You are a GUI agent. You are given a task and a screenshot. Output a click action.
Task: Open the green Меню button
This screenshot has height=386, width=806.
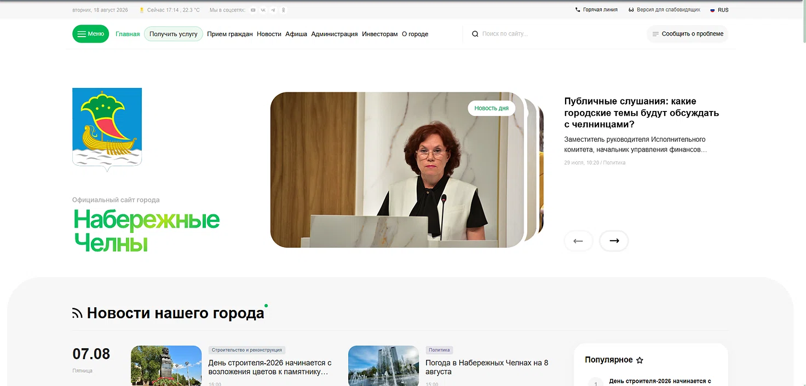pyautogui.click(x=90, y=34)
